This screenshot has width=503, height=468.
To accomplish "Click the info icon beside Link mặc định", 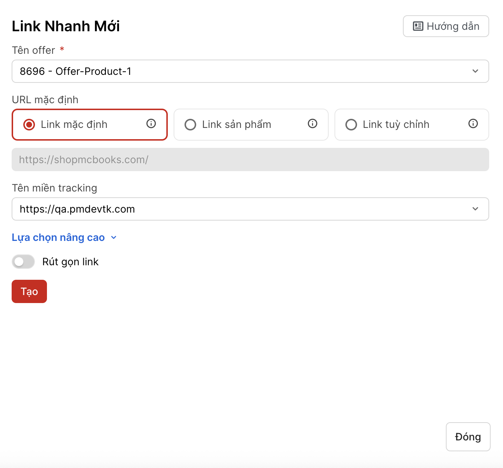I will coord(151,124).
